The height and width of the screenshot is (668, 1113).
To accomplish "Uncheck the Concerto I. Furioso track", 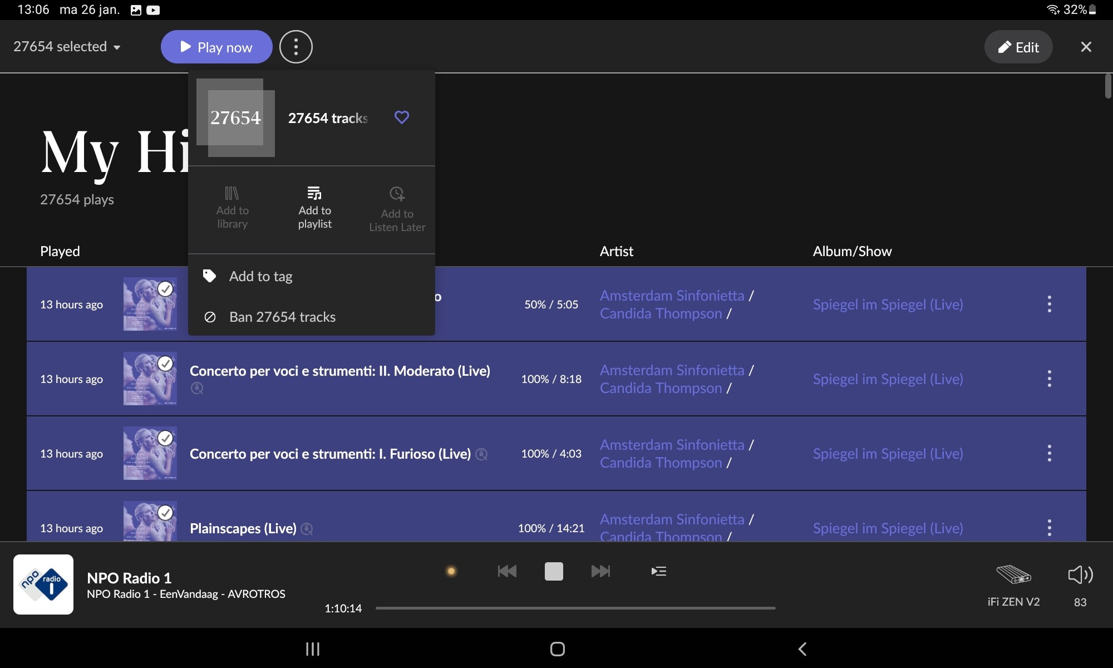I will tap(165, 438).
